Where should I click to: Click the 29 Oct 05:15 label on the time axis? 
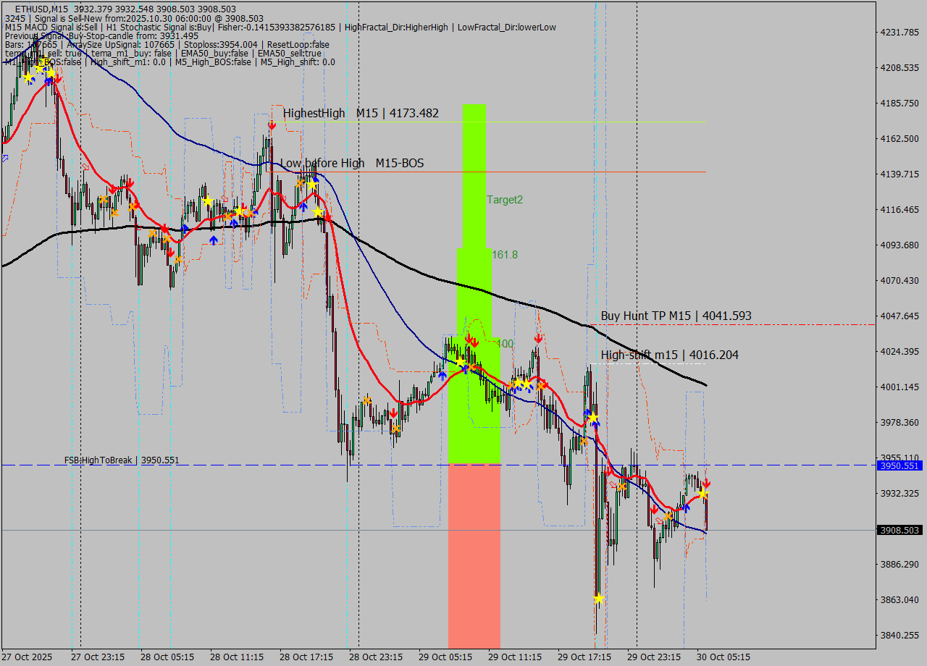(x=445, y=657)
